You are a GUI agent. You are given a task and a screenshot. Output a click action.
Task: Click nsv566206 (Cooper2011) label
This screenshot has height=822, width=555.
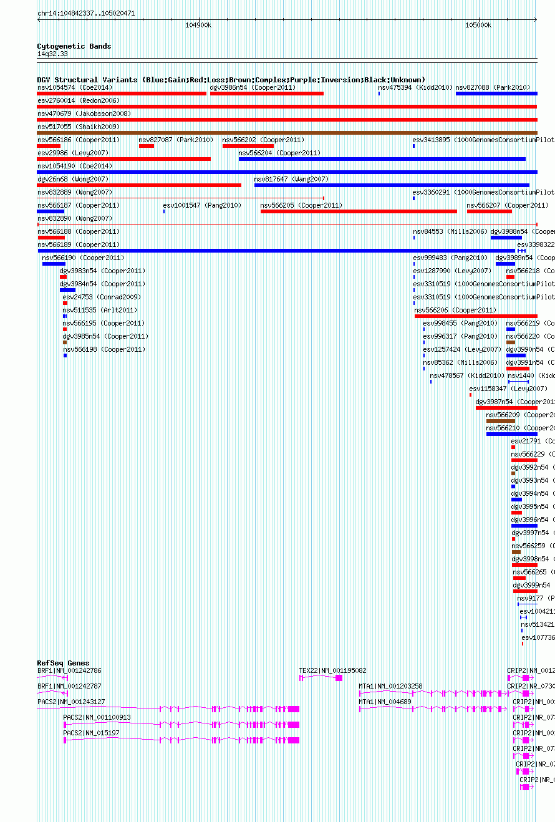point(456,310)
